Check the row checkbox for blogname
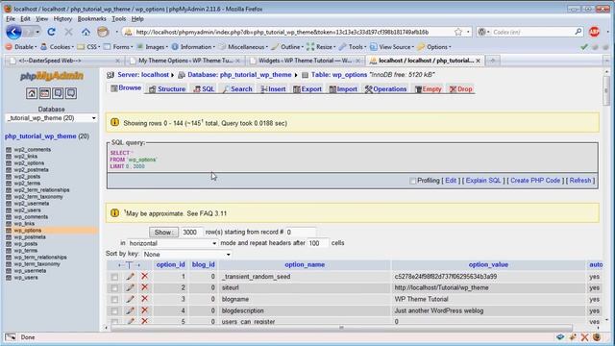Viewport: 615px width, 346px height. (x=114, y=300)
